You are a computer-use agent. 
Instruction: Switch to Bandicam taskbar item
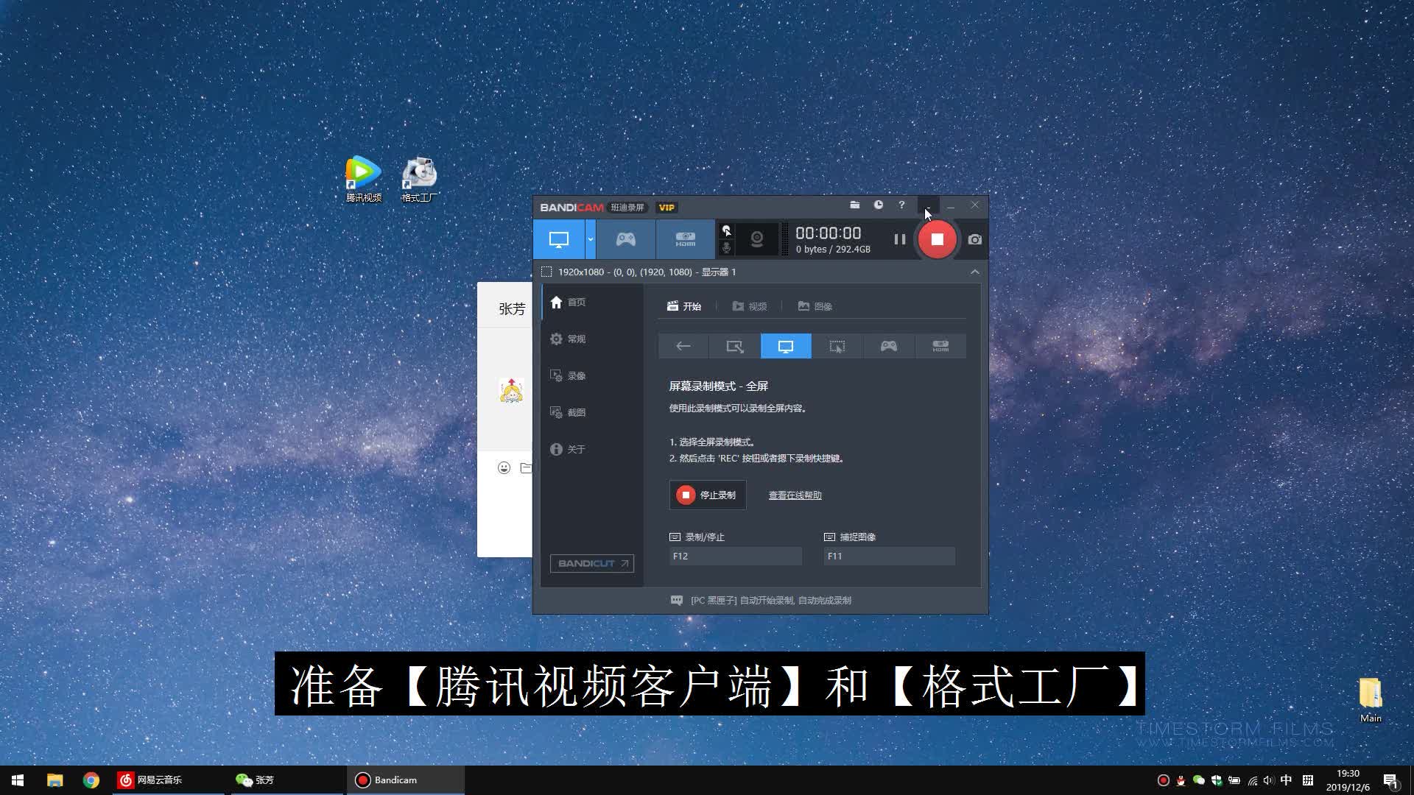[406, 780]
